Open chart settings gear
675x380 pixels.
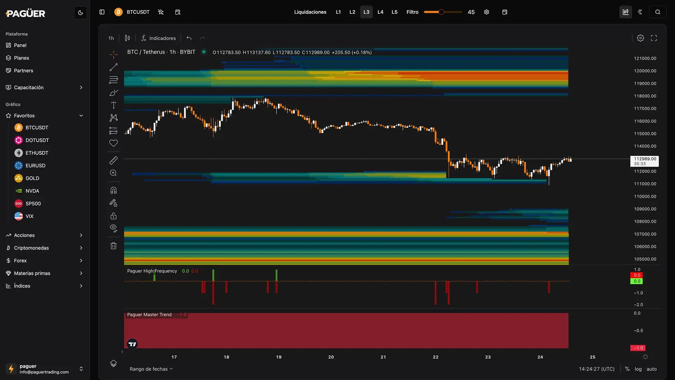tap(641, 38)
